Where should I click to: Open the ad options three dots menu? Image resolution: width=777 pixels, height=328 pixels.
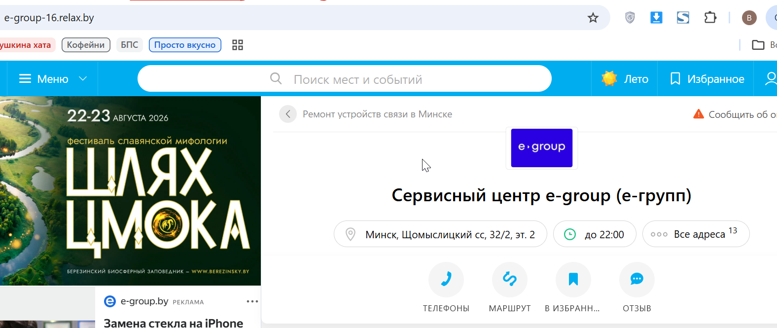tap(252, 301)
